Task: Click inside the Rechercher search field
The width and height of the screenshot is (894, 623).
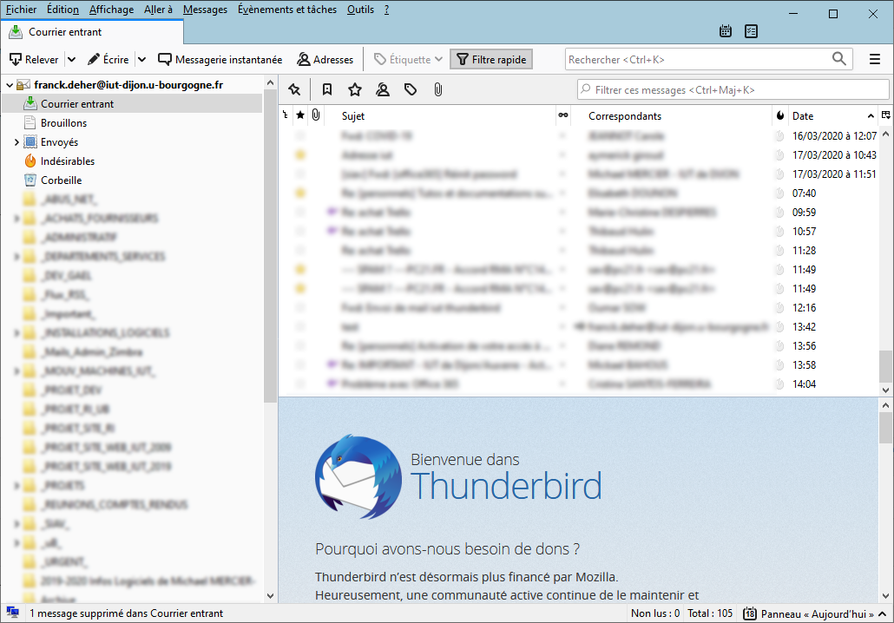Action: (694, 59)
